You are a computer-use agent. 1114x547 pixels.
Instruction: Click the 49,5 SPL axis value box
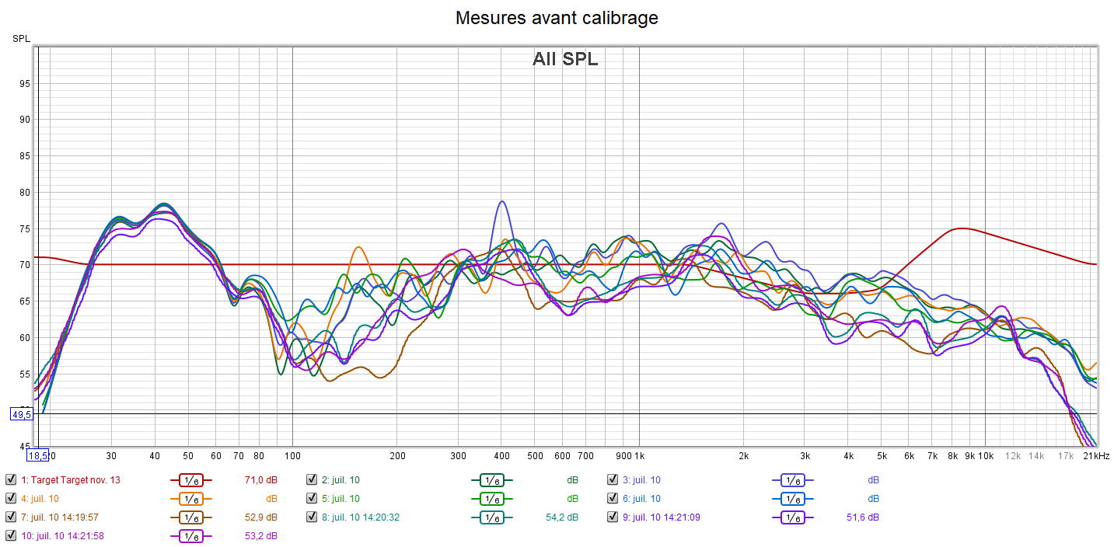pos(21,414)
